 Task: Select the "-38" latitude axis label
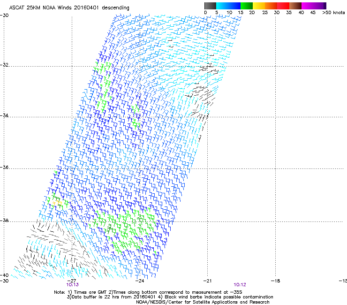[x=4, y=221]
